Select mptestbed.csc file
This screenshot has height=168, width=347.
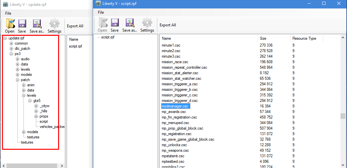pos(173,161)
